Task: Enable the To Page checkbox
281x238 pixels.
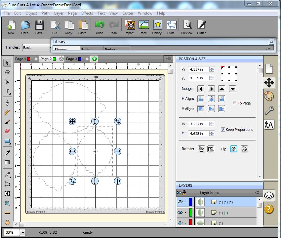Action: point(235,103)
